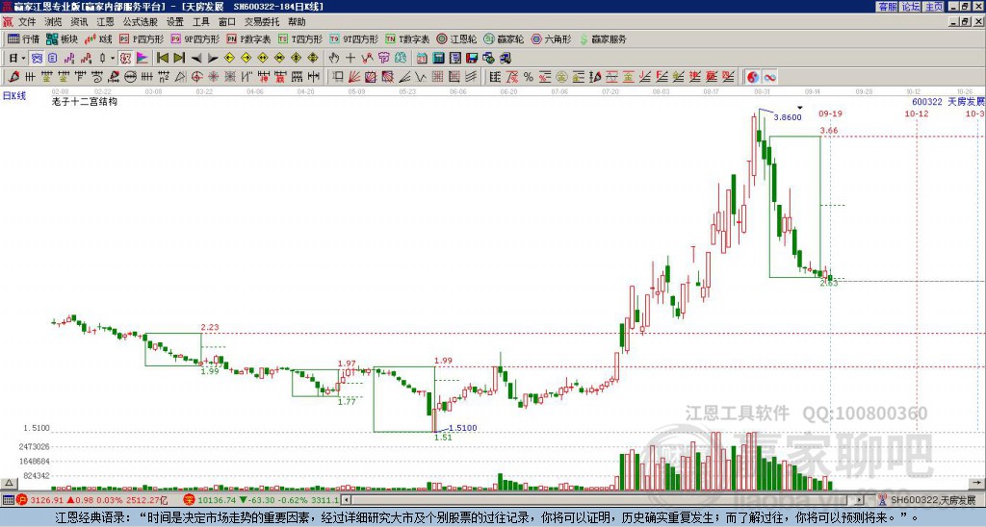Open 赢家服务 from the toolbar

pyautogui.click(x=603, y=38)
